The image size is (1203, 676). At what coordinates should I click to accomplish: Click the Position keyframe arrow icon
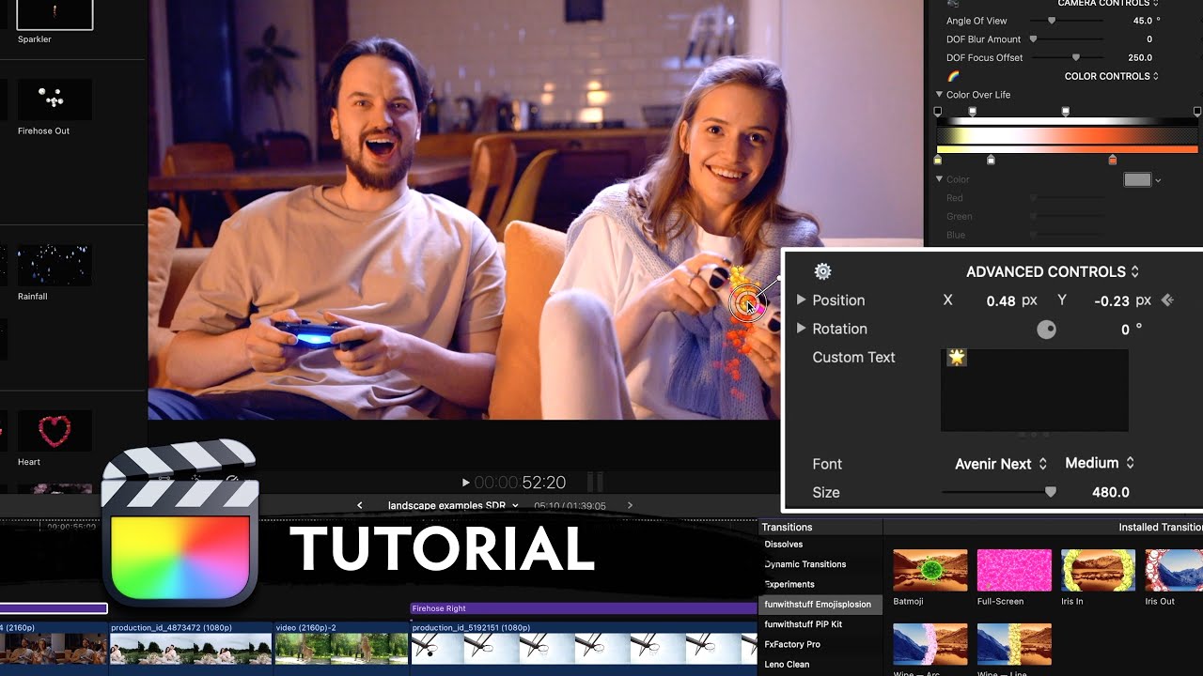pos(1167,300)
